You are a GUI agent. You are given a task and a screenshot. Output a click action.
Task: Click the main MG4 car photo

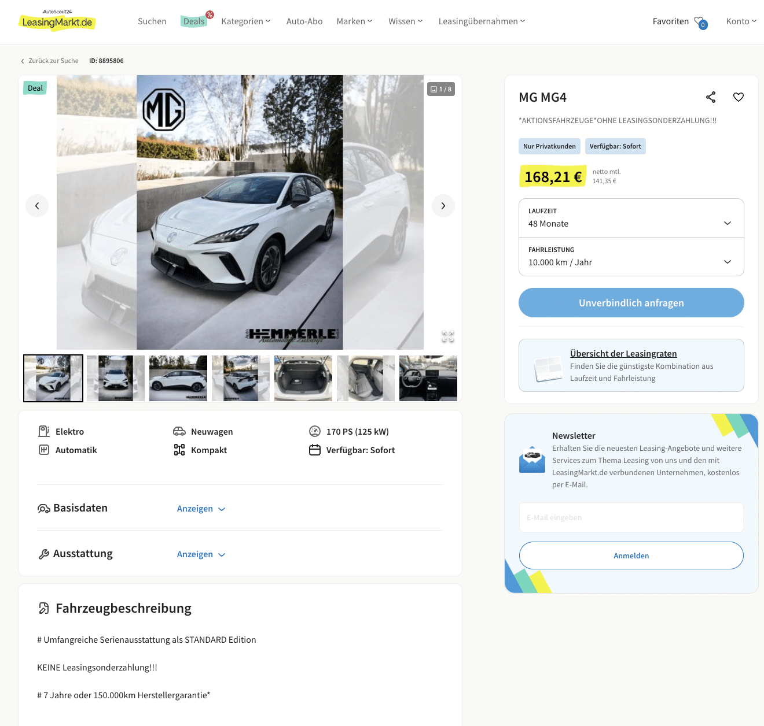pyautogui.click(x=240, y=212)
